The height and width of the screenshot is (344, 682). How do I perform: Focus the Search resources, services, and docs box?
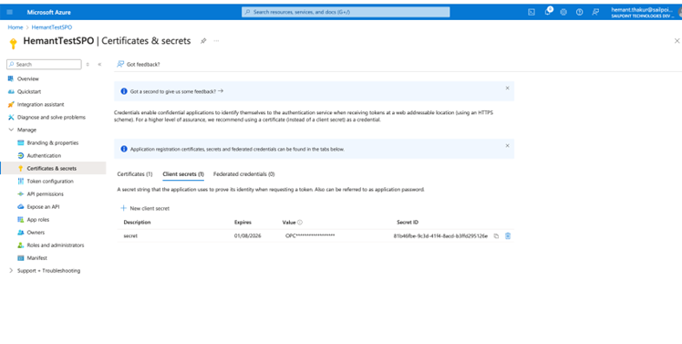coord(346,12)
